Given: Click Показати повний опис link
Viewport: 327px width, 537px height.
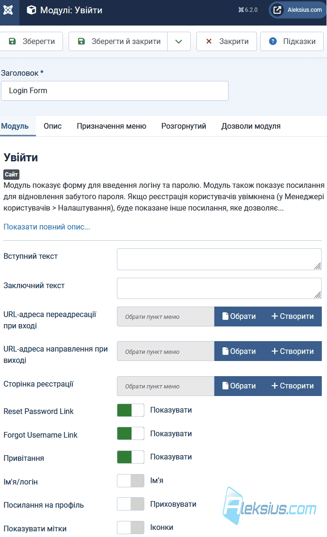Looking at the screenshot, I should [47, 227].
